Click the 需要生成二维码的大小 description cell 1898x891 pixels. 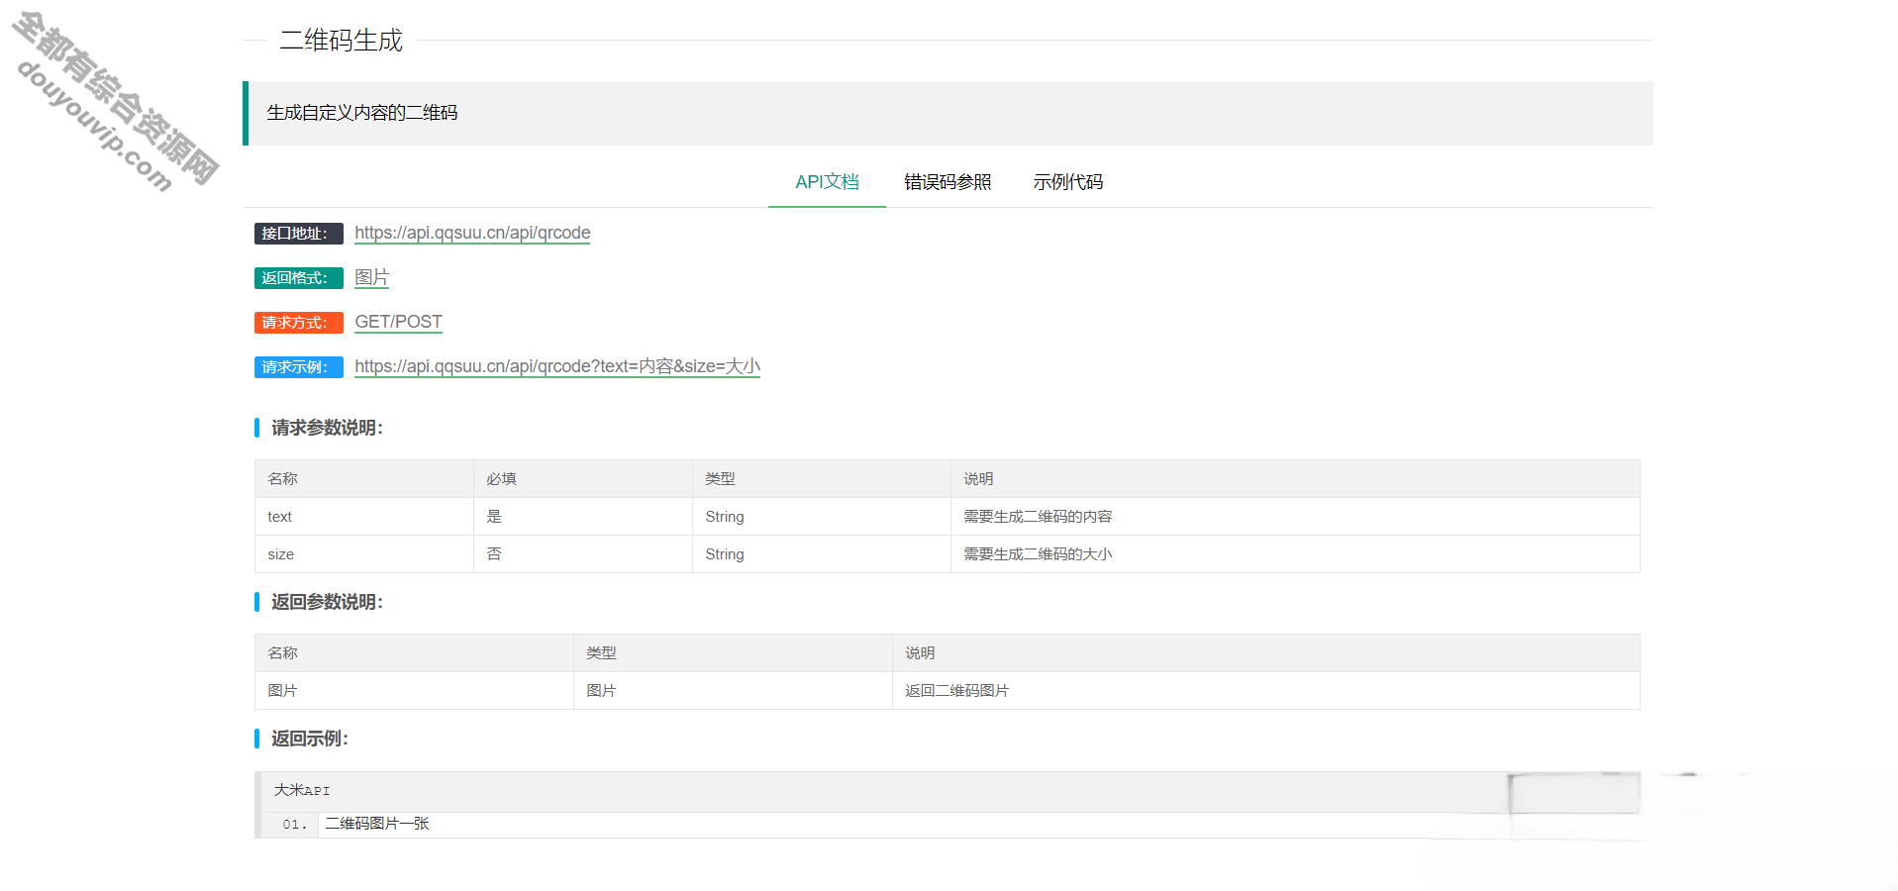coord(1295,554)
